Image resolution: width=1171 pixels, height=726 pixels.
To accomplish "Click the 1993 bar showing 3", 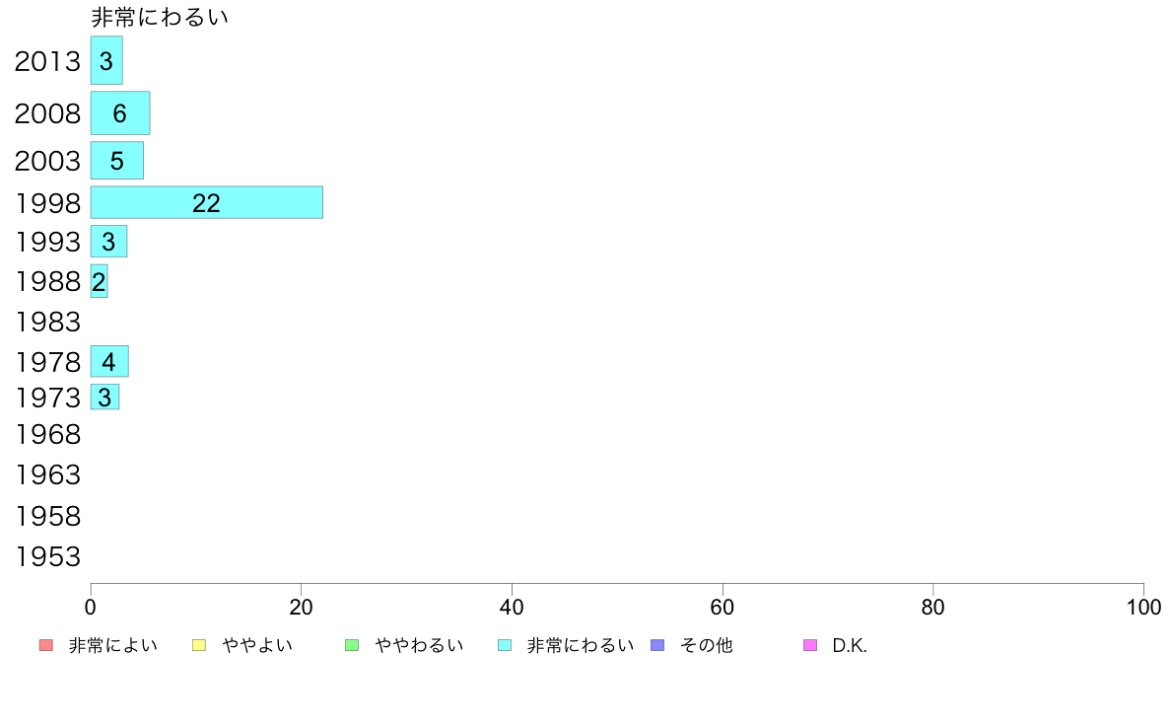I will pyautogui.click(x=109, y=242).
